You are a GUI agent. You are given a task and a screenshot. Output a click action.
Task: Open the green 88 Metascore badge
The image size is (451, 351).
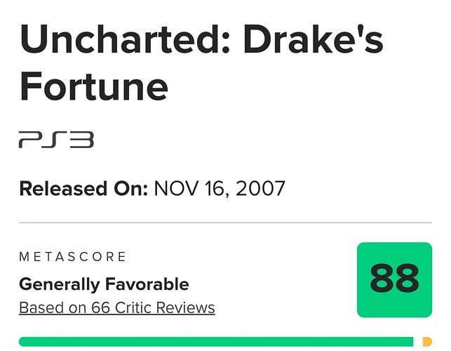pyautogui.click(x=394, y=280)
